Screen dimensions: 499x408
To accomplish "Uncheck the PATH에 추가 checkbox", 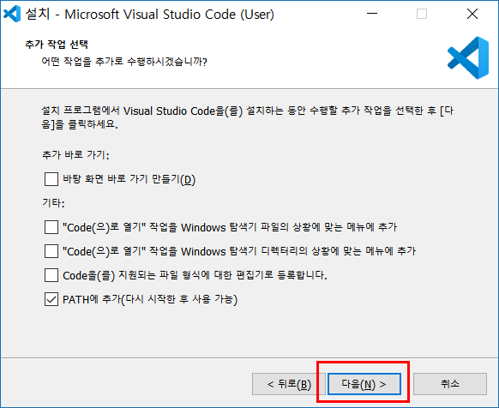I will pos(51,299).
